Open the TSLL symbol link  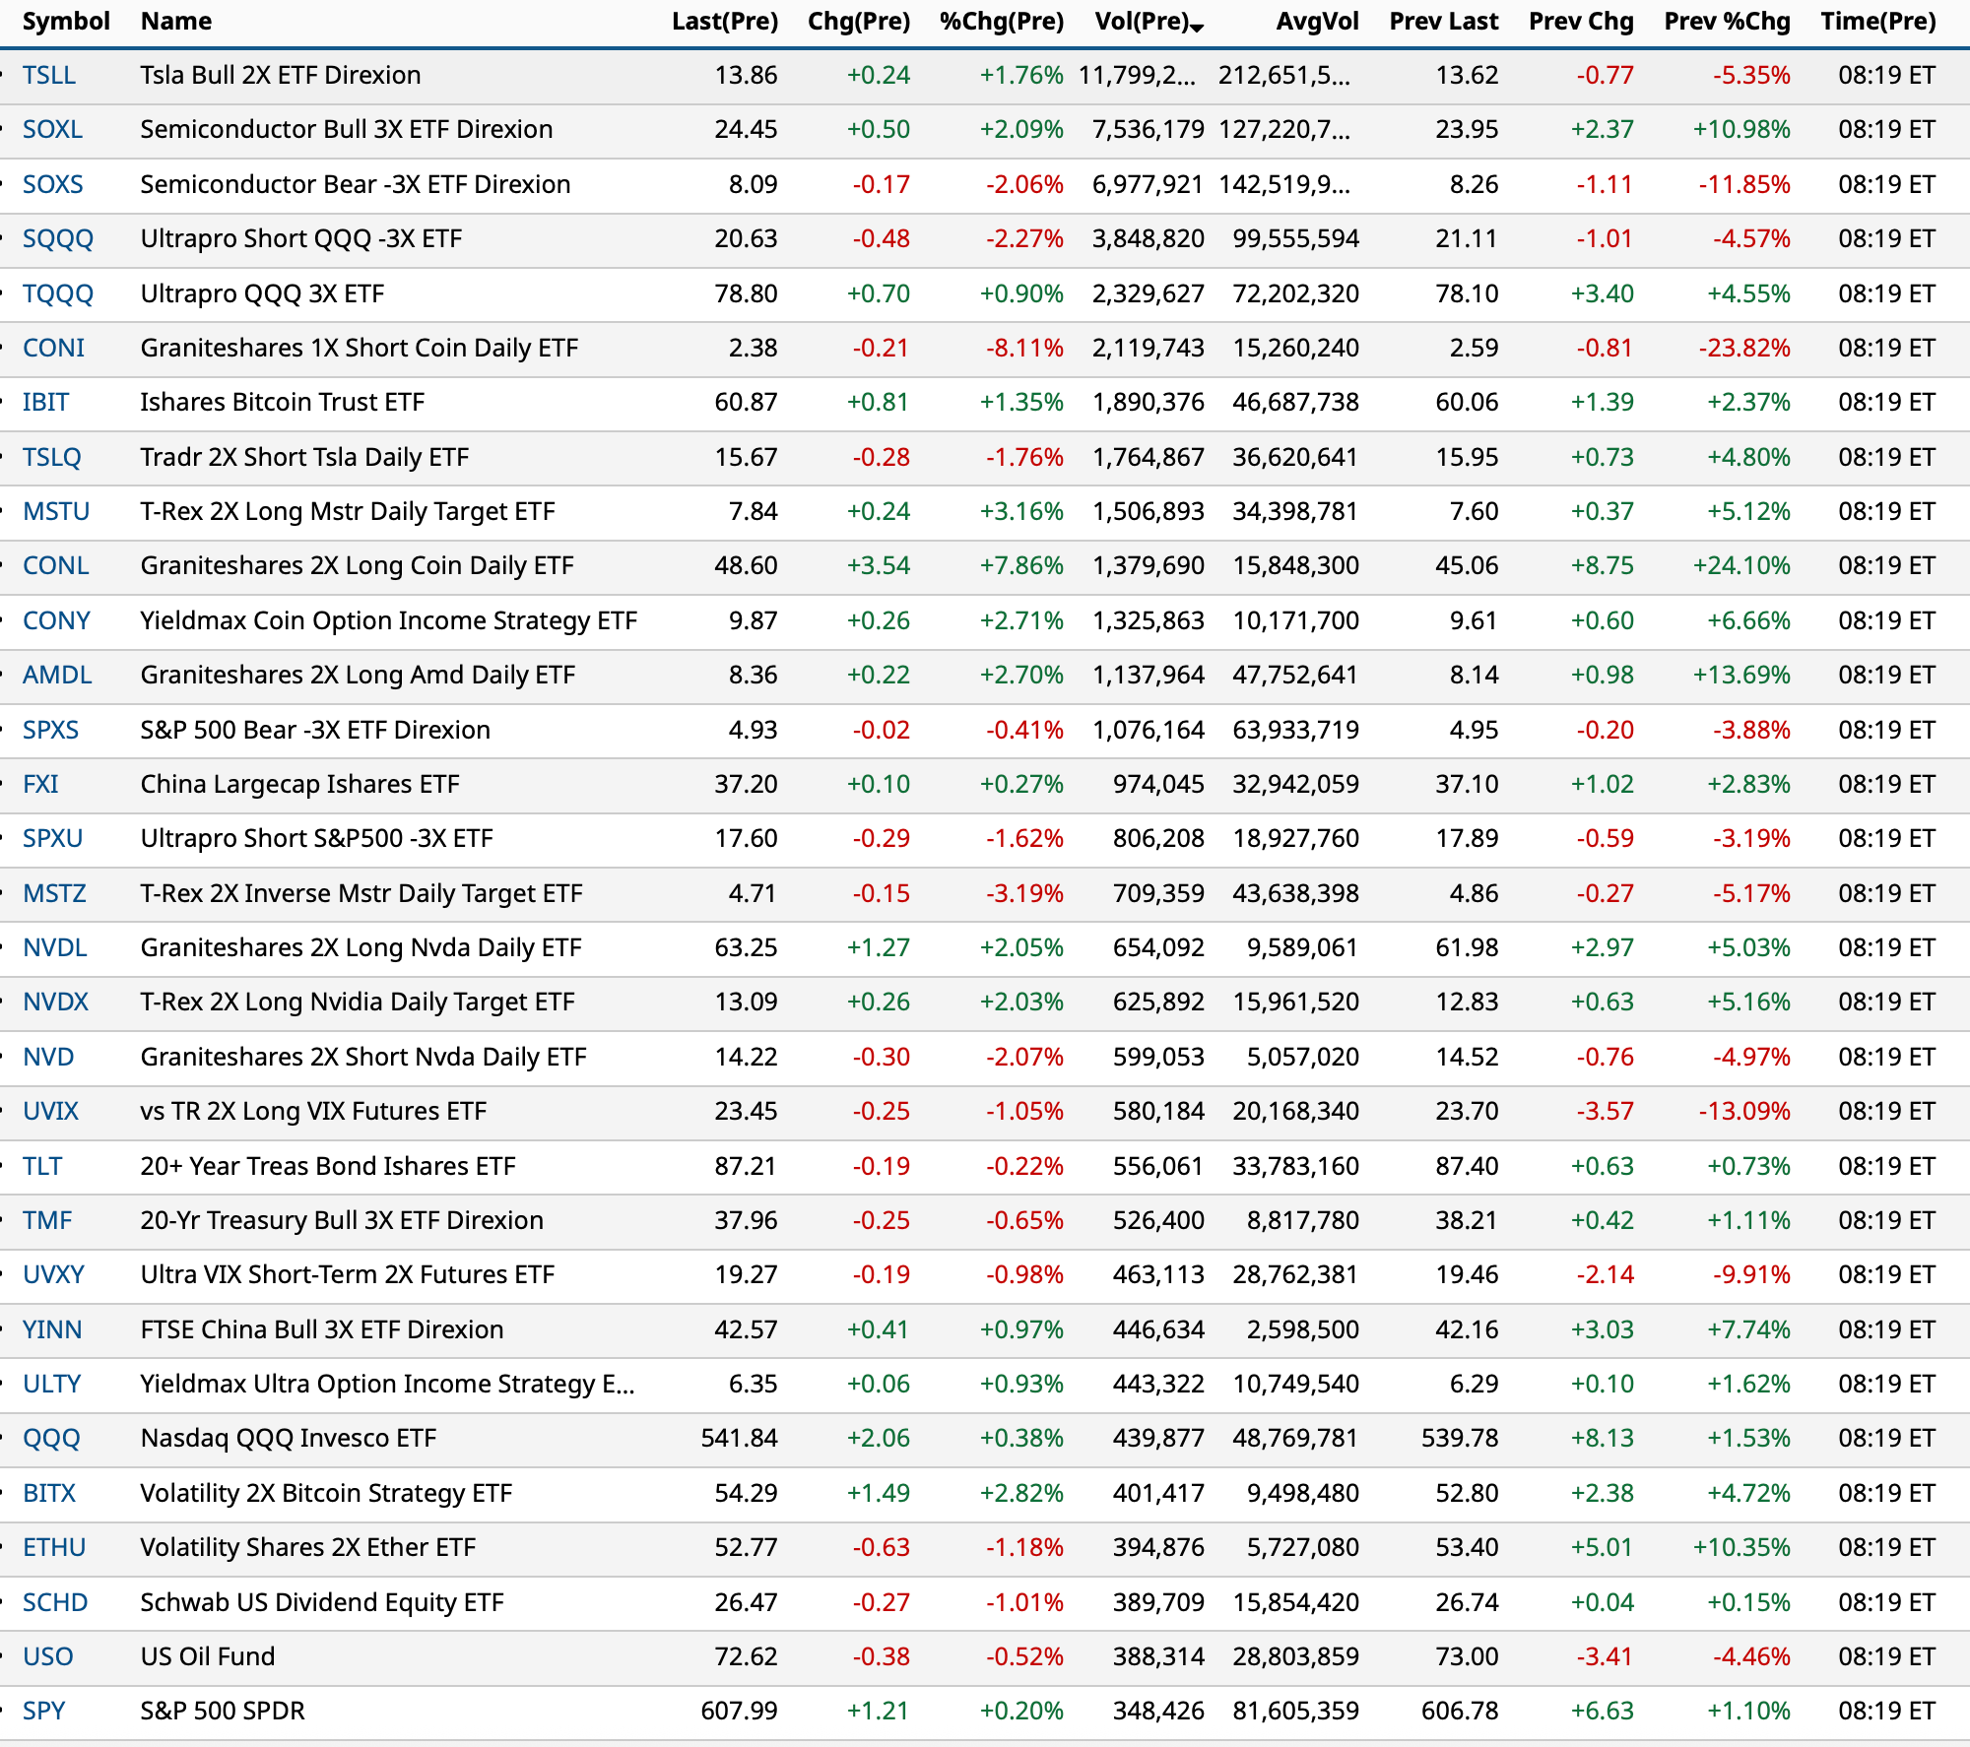(x=48, y=75)
